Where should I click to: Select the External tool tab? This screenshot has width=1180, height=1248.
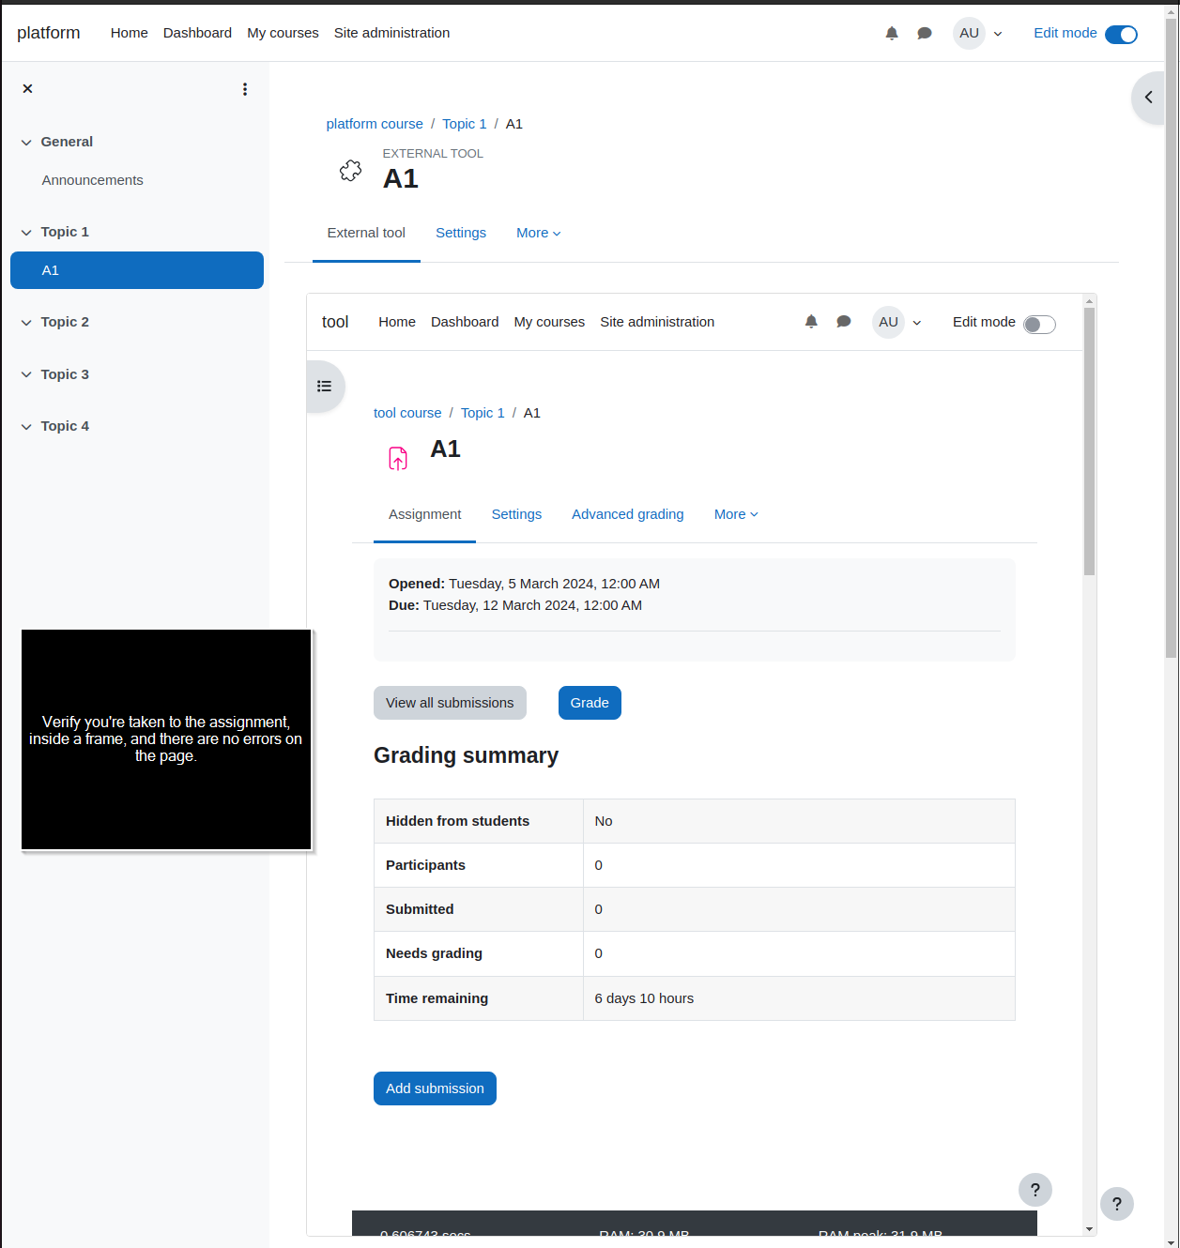tap(366, 233)
